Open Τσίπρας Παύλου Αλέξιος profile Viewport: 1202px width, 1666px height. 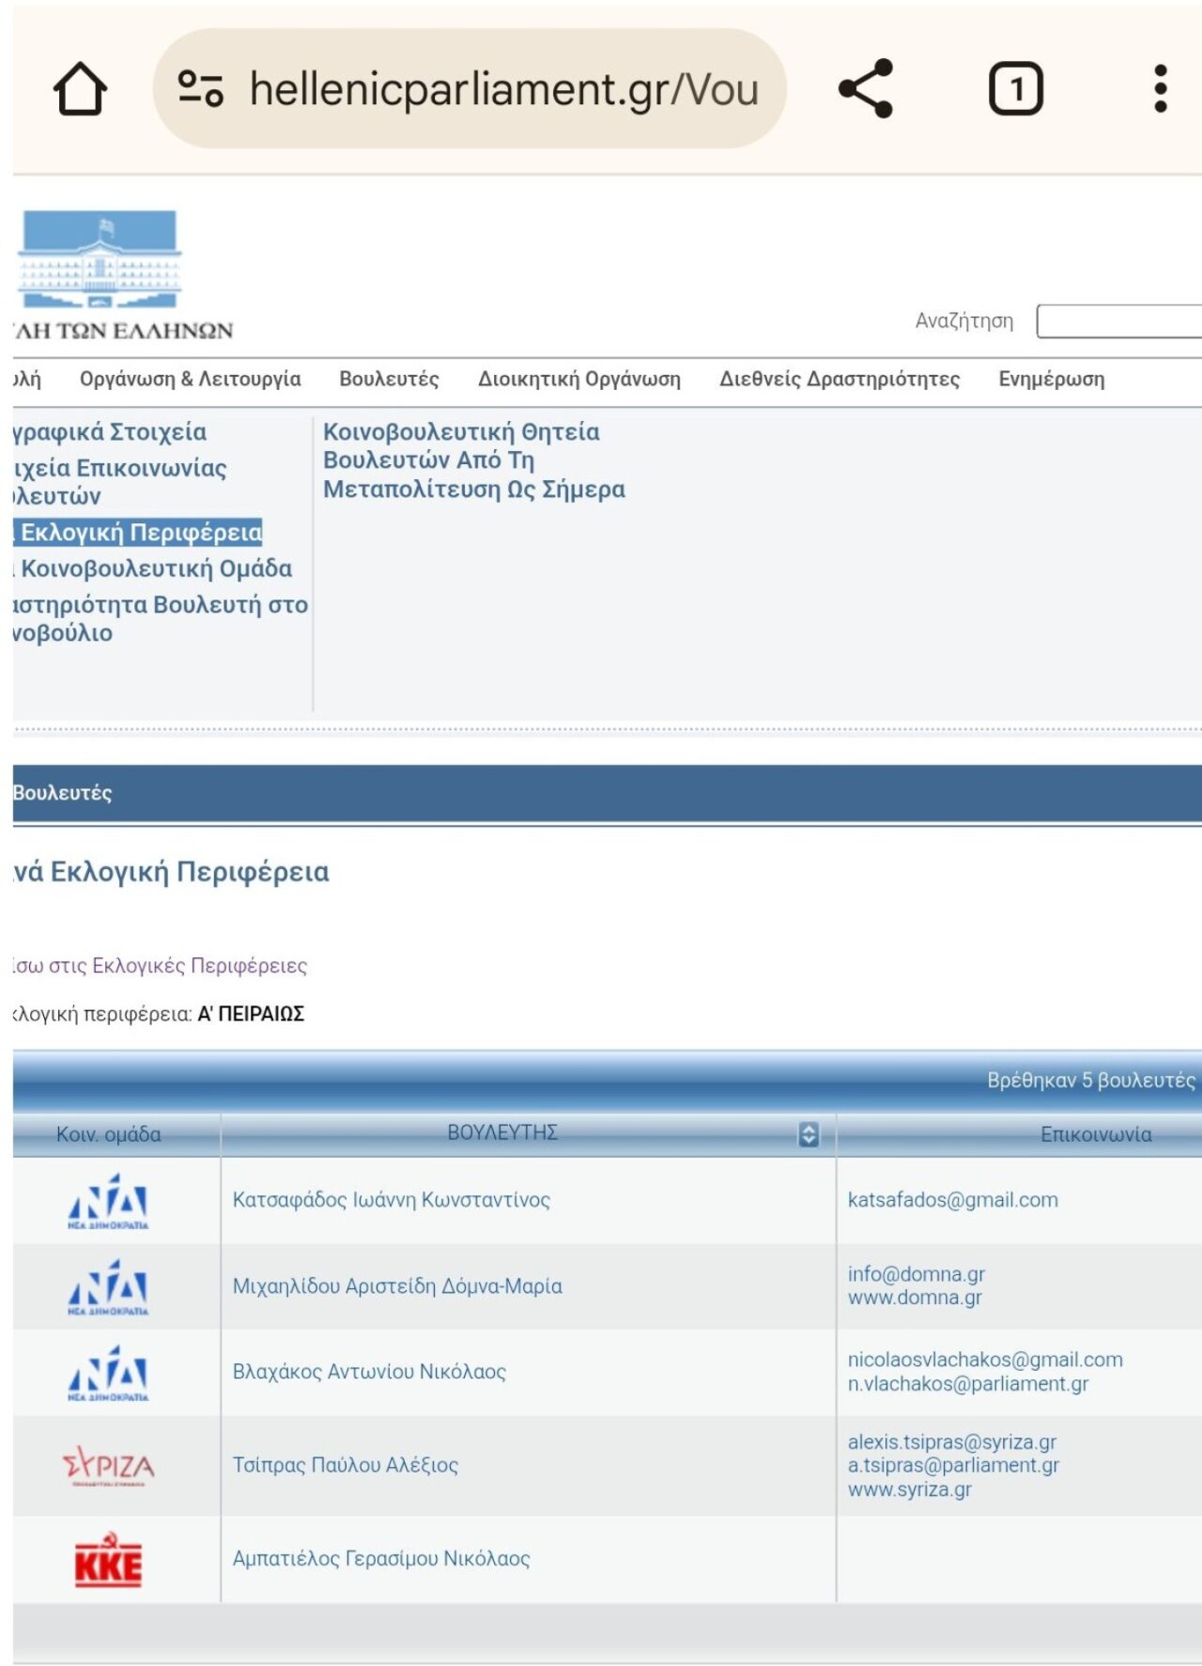[346, 1465]
